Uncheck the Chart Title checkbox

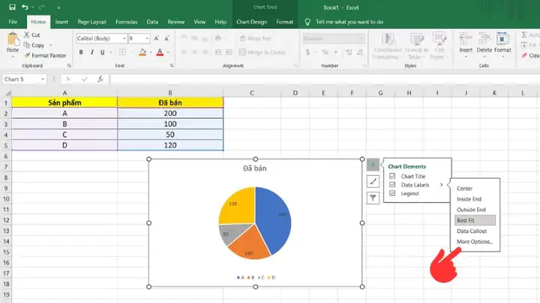point(392,177)
